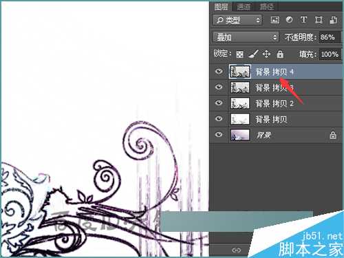Click the 不透明度 value field
This screenshot has height=258, width=344.
330,37
